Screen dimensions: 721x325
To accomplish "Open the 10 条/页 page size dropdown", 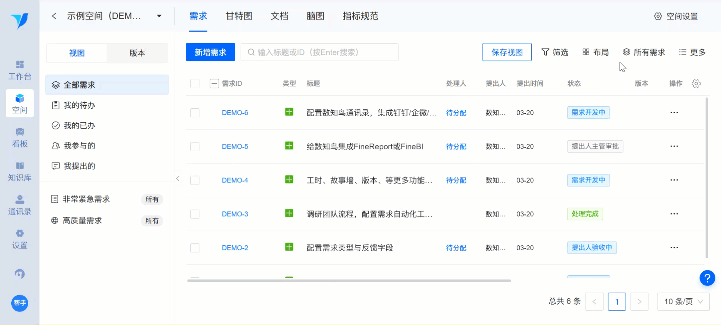I will (x=683, y=302).
